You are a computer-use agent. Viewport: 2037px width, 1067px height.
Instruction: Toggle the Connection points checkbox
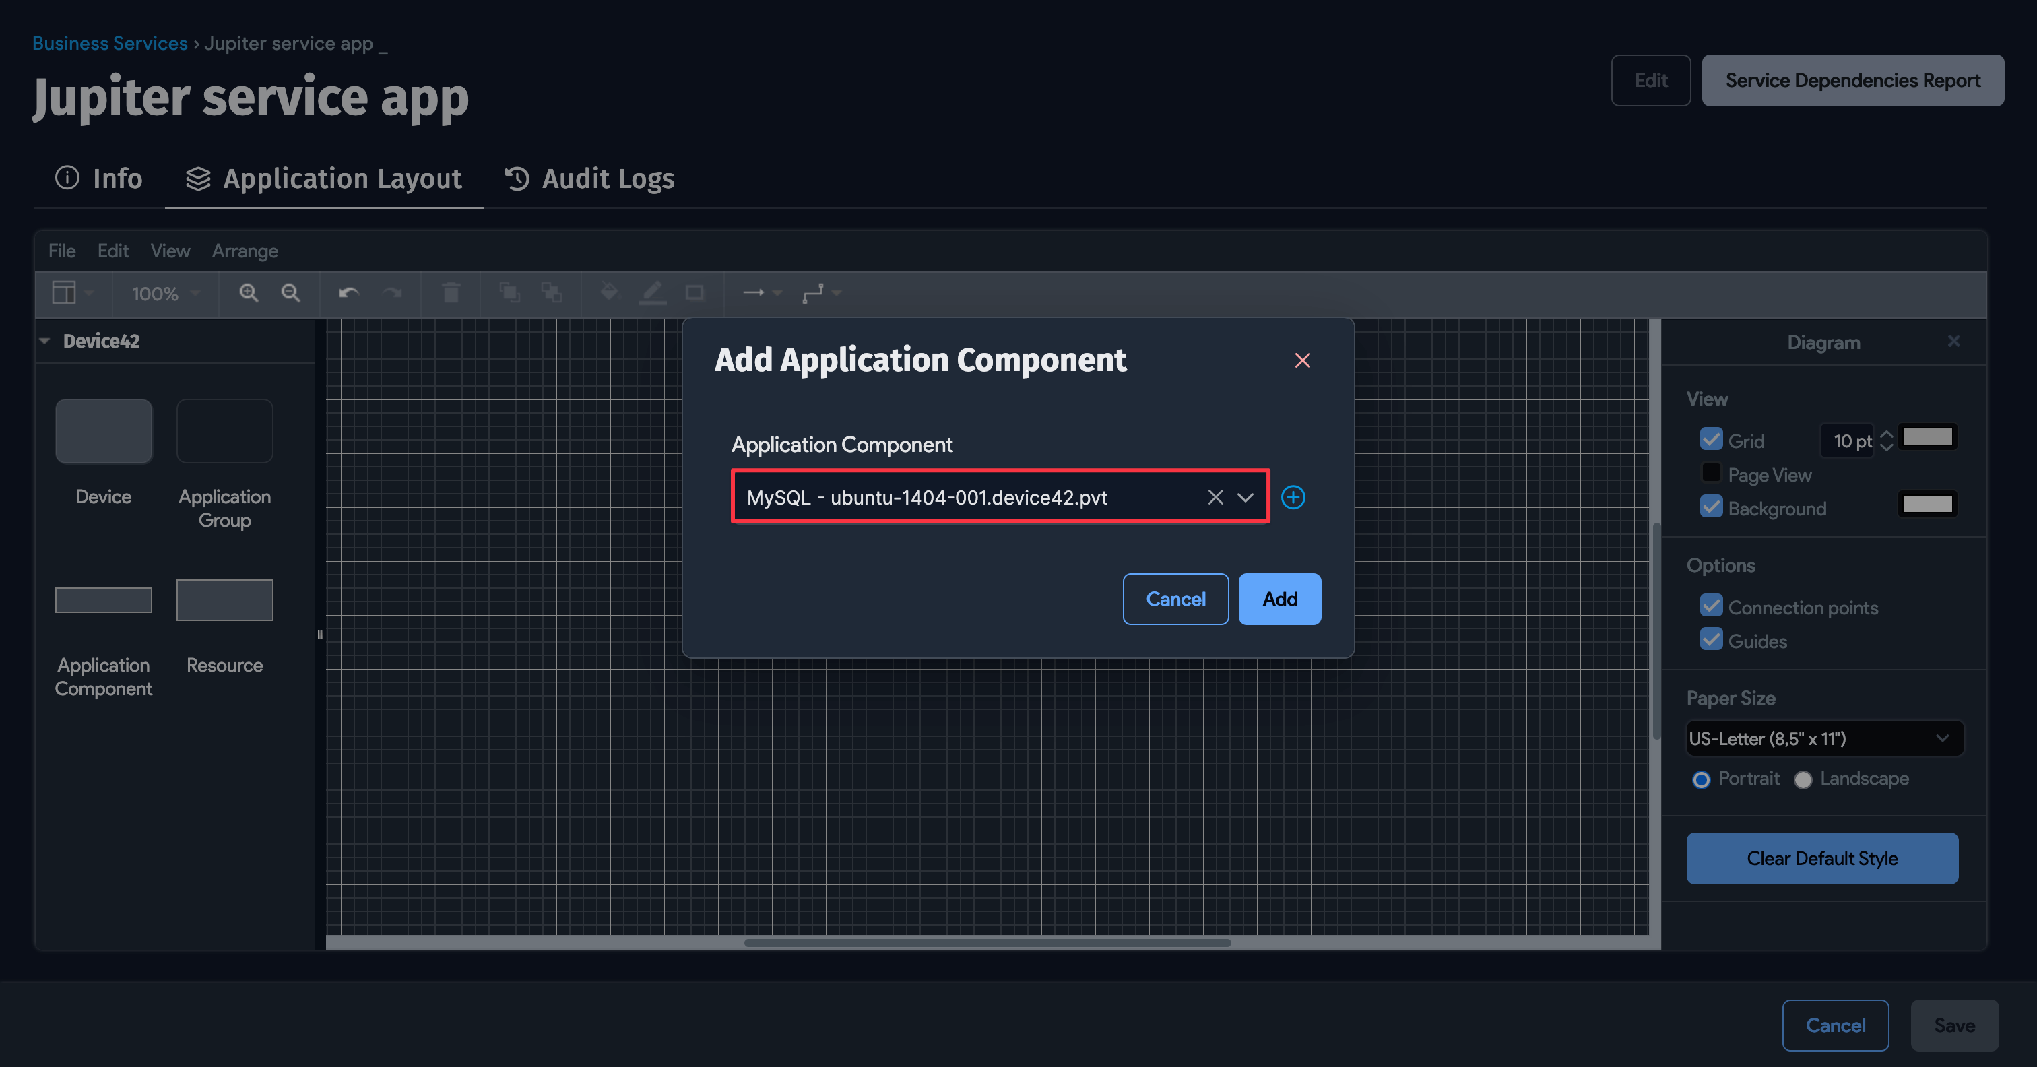1711,606
